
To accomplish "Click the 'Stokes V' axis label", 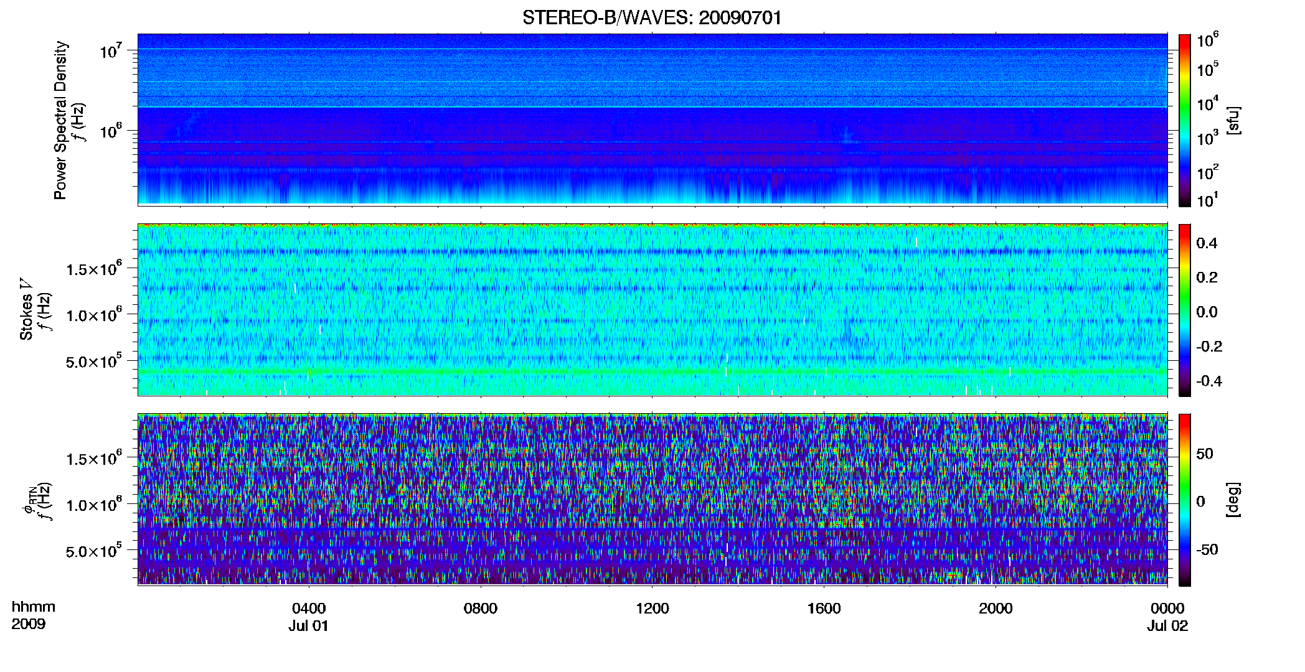I will [x=26, y=309].
